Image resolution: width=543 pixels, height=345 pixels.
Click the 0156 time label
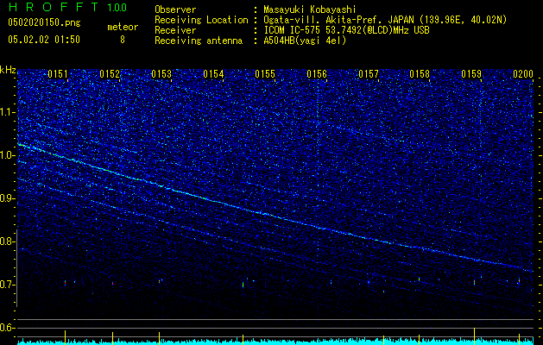(317, 74)
